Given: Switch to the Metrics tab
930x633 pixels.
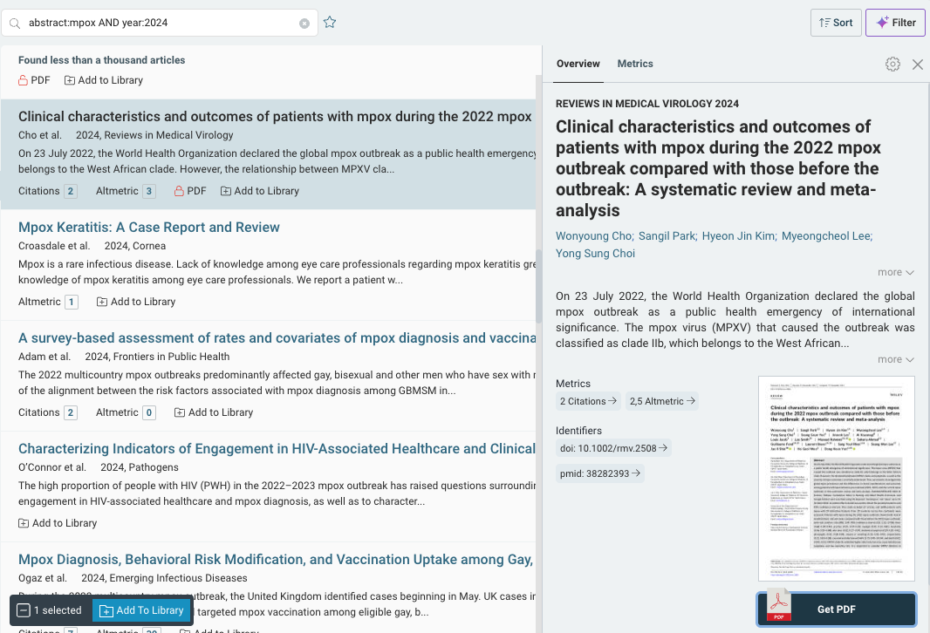Looking at the screenshot, I should [x=635, y=64].
